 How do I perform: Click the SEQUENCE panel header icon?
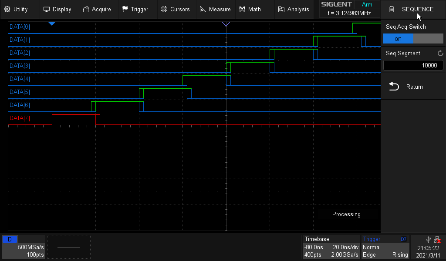392,10
